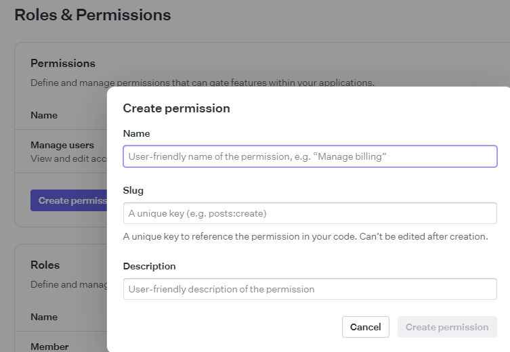Click the Name column header in Roles table

click(44, 317)
